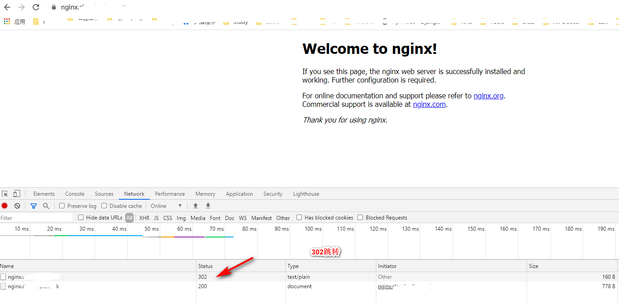Filter requests by XHR
Image resolution: width=619 pixels, height=303 pixels.
click(x=144, y=218)
